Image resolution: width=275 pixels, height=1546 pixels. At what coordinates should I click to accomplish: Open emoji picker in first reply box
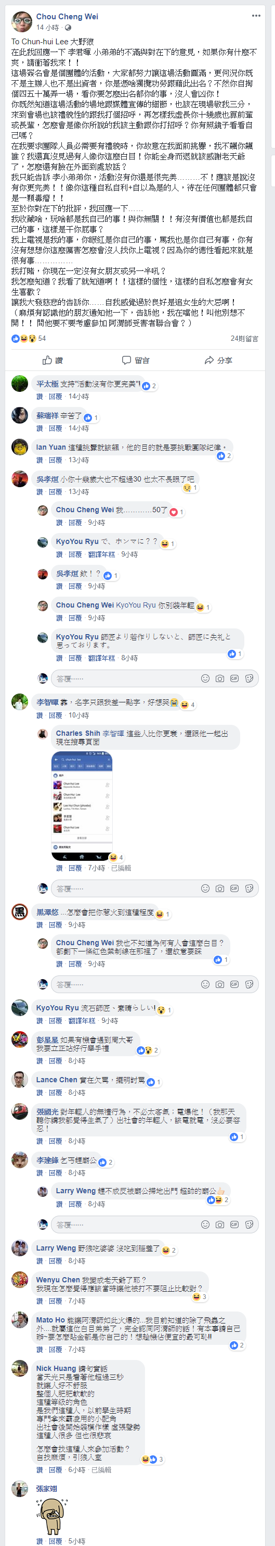click(x=205, y=678)
